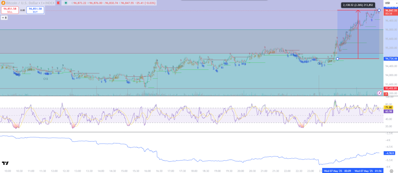Click the pink lightning bolt icon
398x173 pixels.
coord(379,93)
